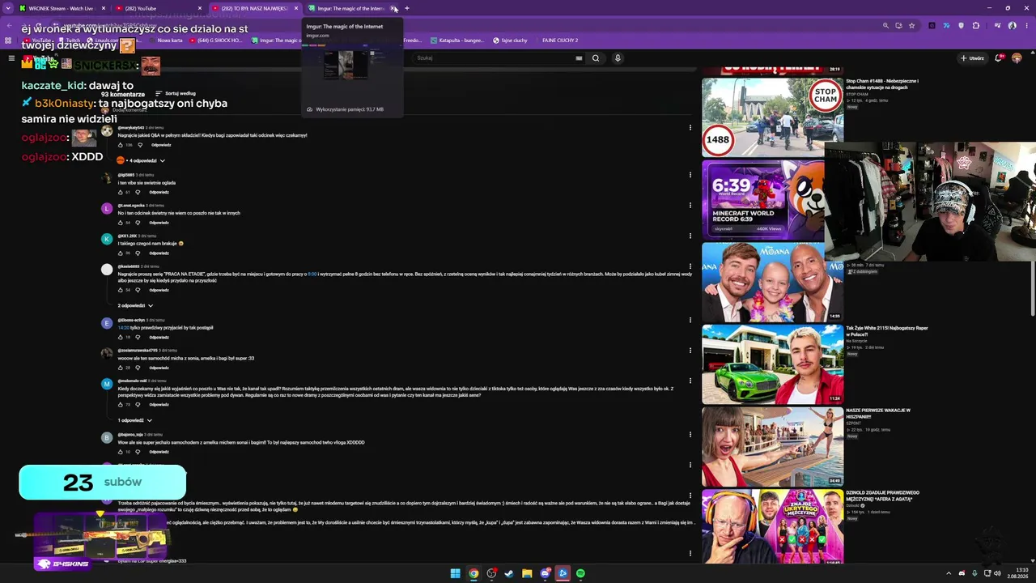Switch to the (282) YouTube tab
Viewport: 1036px width, 583px height.
coord(159,8)
